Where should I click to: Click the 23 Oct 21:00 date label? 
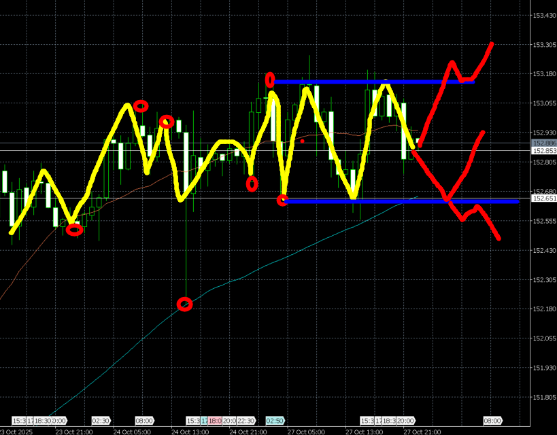[x=74, y=431]
